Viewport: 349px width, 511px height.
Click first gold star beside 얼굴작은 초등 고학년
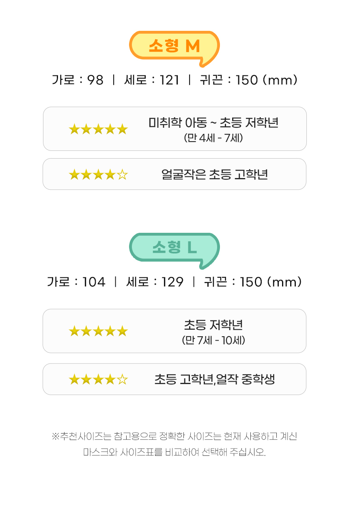pyautogui.click(x=74, y=175)
